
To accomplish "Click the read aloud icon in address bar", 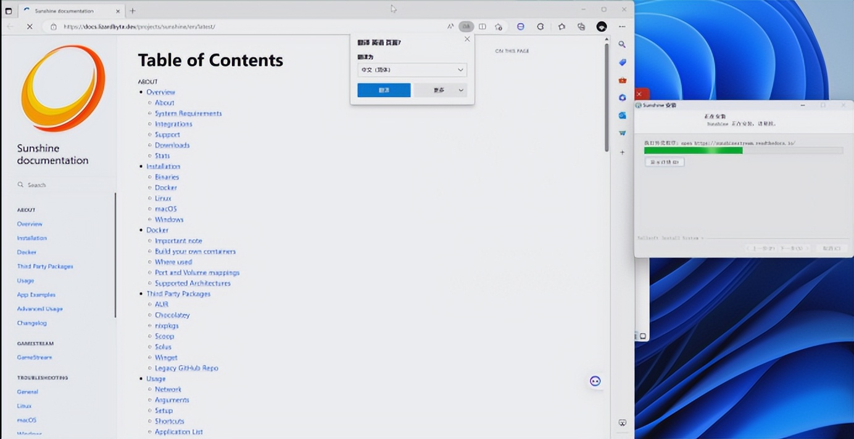I will 450,27.
